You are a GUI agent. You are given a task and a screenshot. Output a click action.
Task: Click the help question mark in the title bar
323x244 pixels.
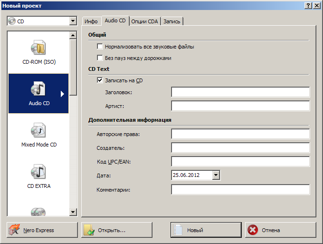(308, 6)
